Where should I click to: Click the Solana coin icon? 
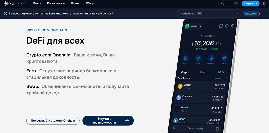tap(177, 109)
